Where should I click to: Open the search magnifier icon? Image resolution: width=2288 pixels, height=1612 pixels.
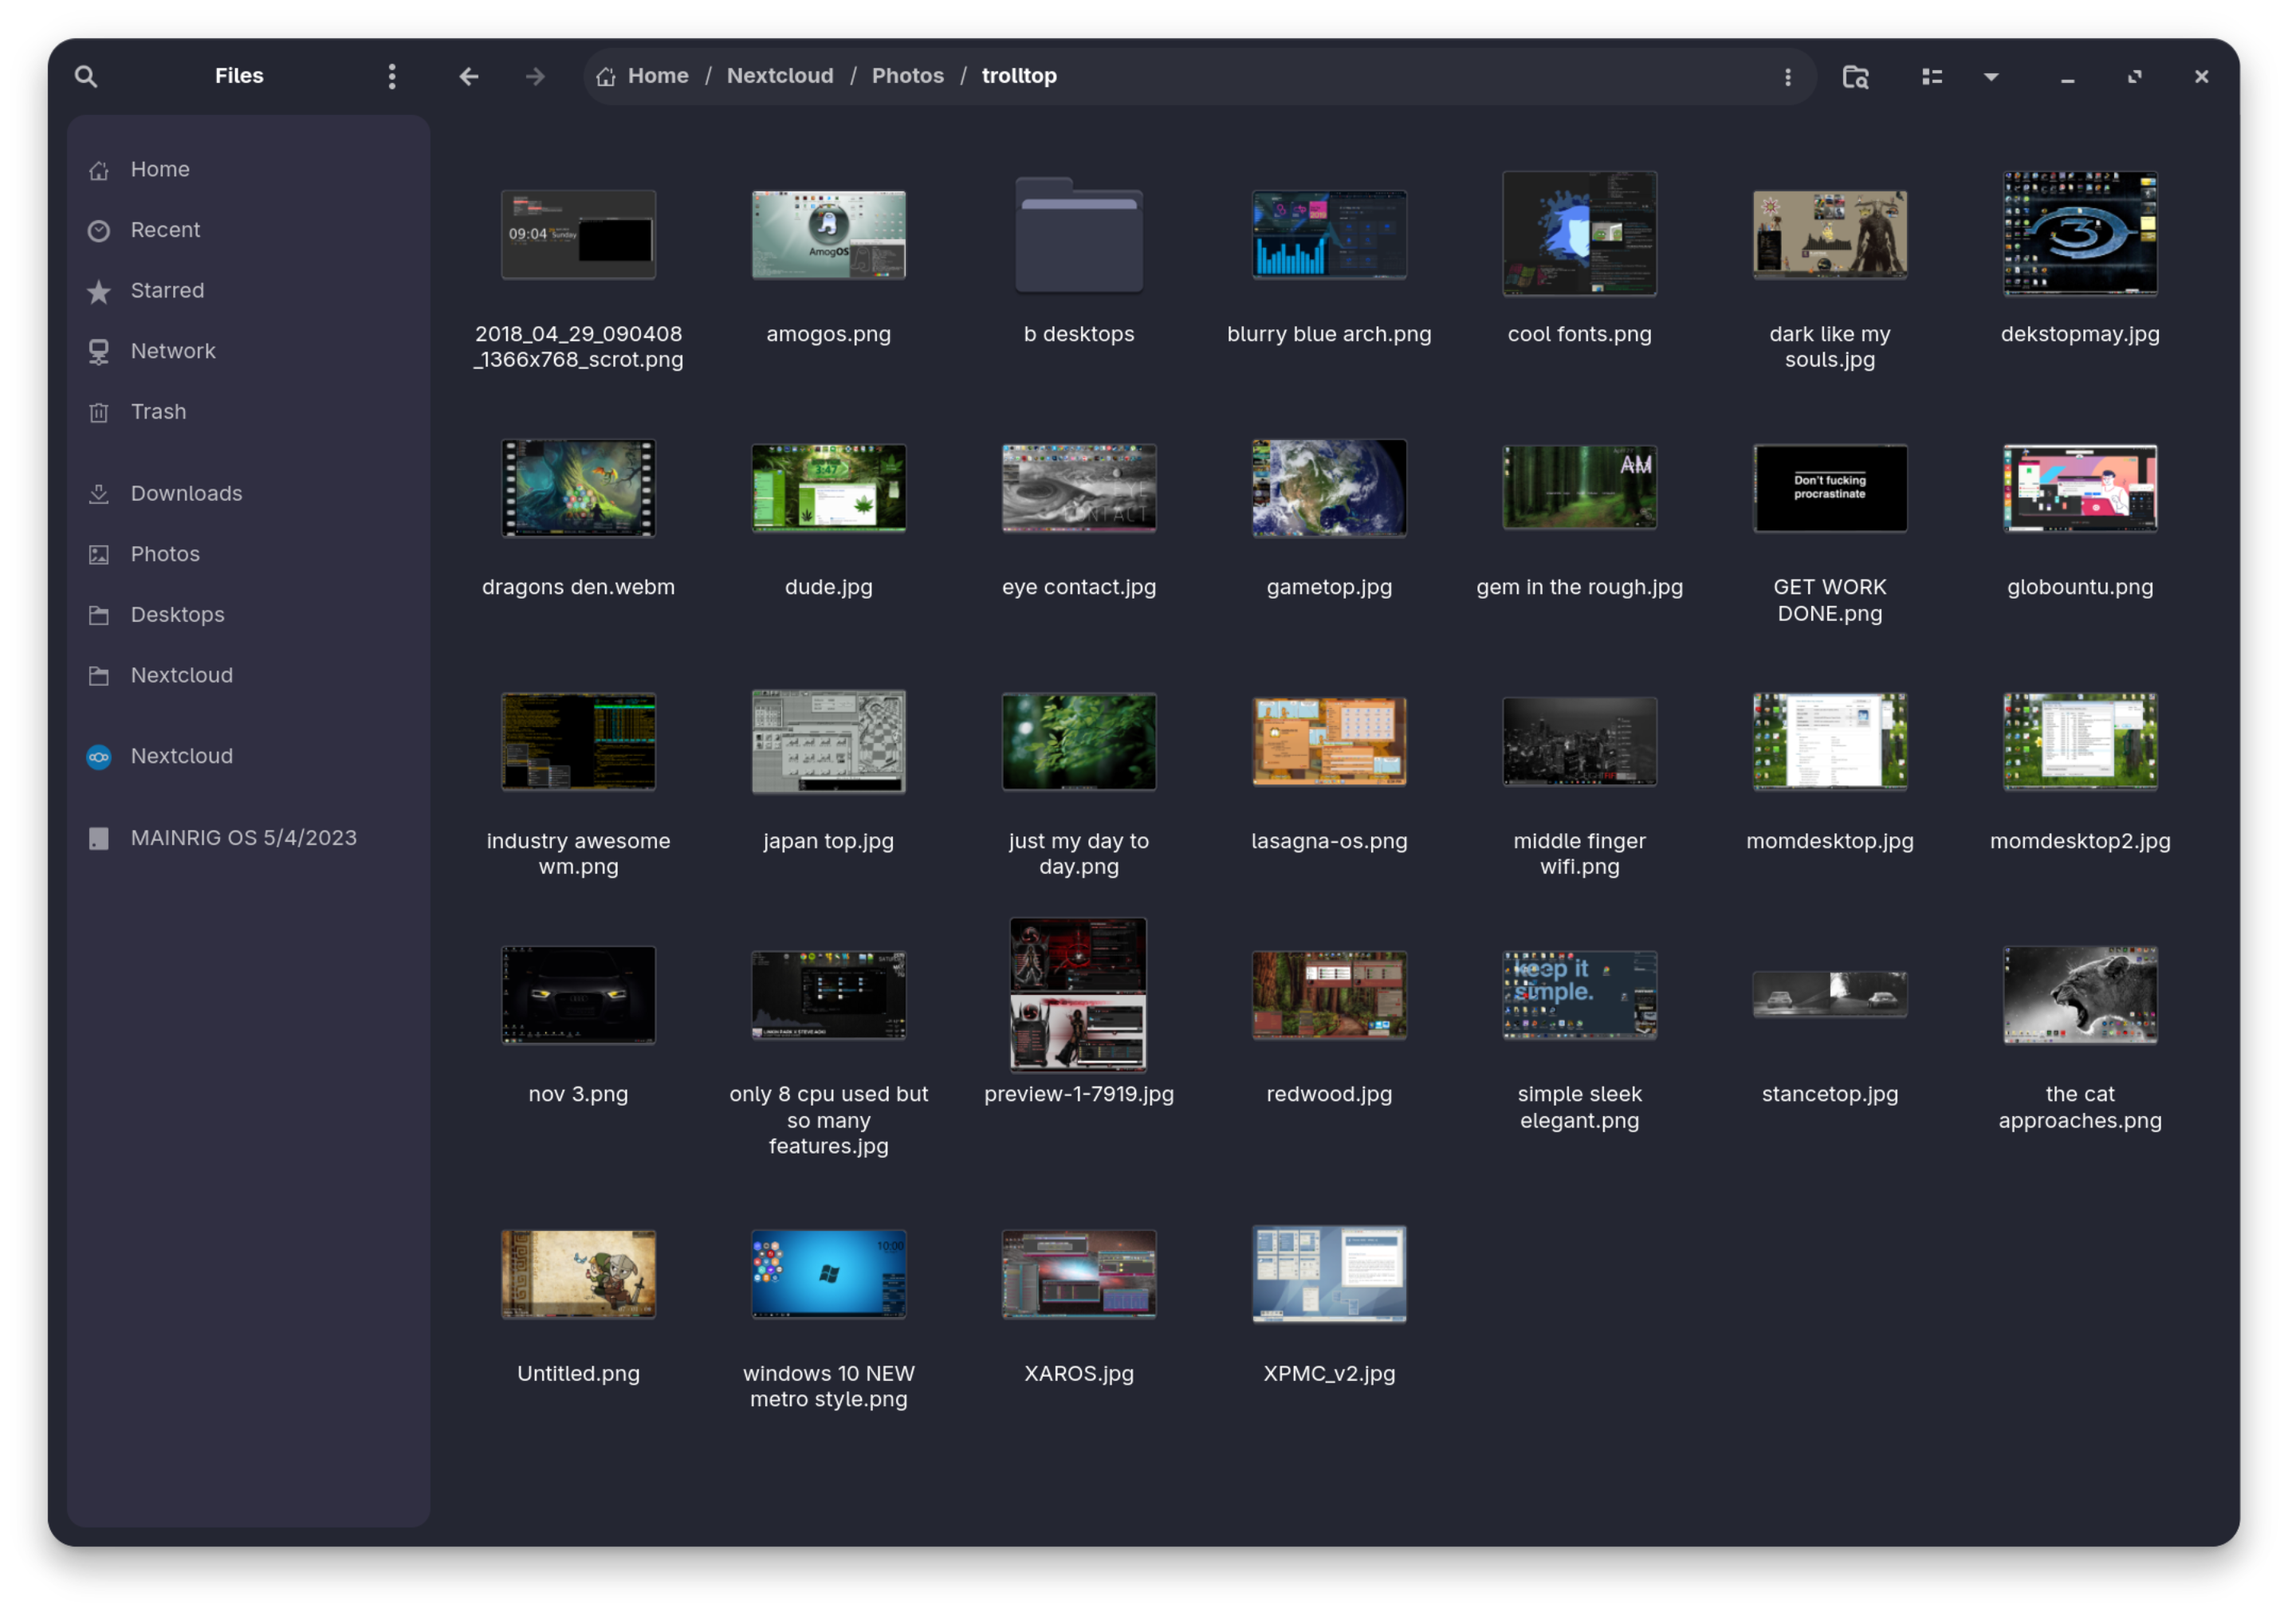click(x=86, y=77)
